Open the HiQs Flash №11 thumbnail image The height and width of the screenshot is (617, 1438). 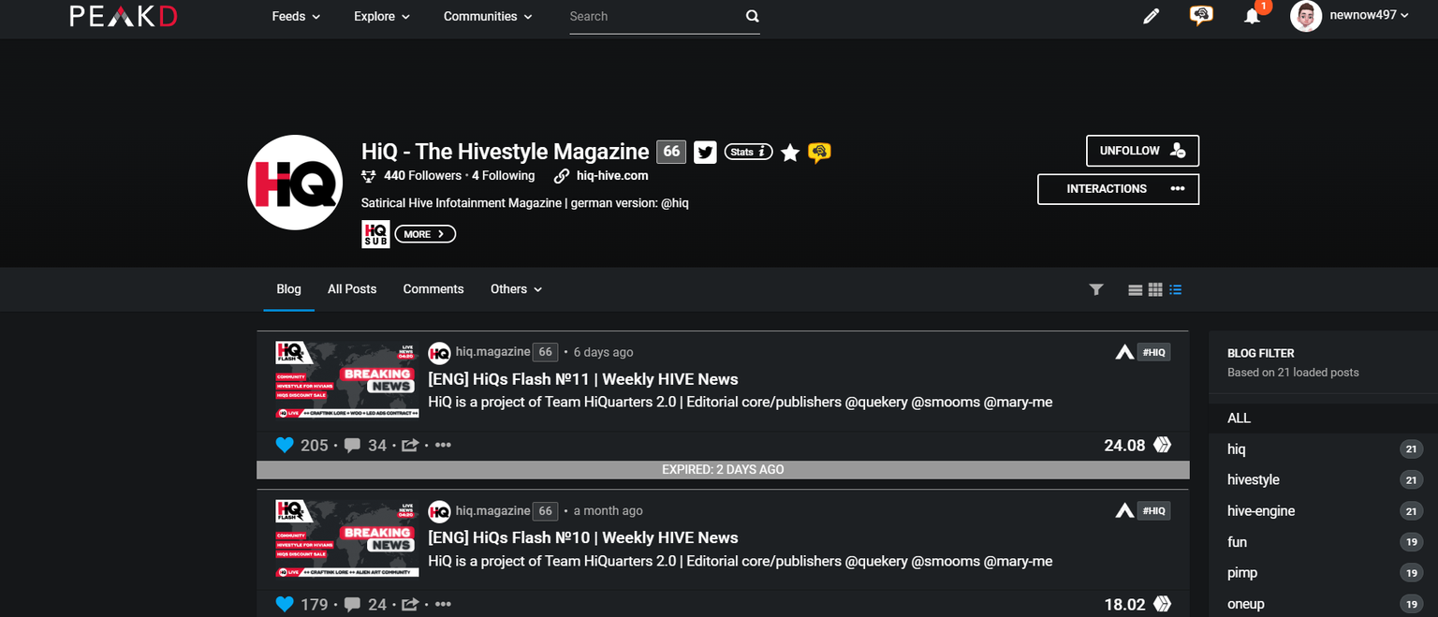click(347, 380)
